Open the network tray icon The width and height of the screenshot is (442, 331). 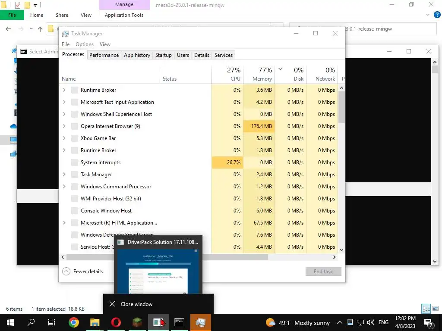point(360,322)
